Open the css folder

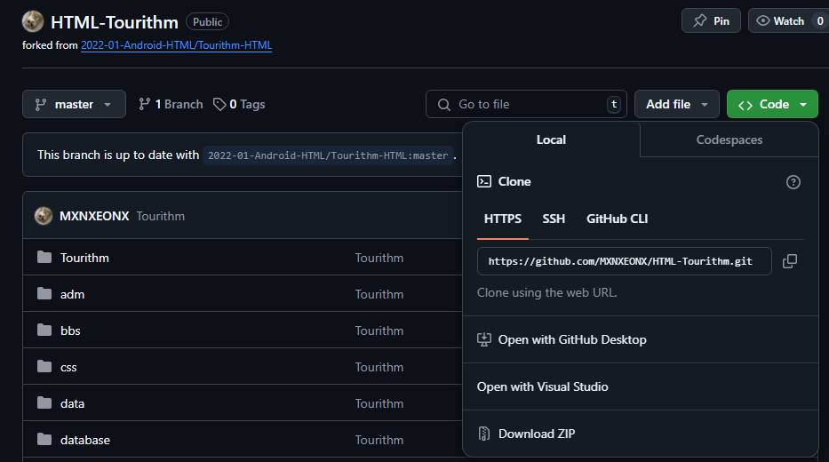(x=68, y=367)
